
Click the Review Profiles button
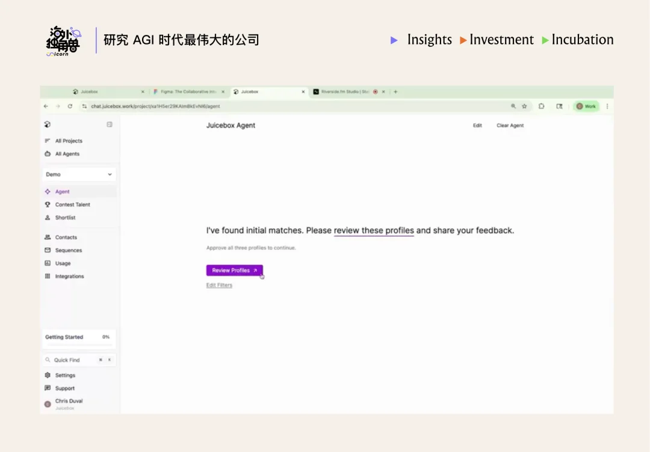(234, 270)
